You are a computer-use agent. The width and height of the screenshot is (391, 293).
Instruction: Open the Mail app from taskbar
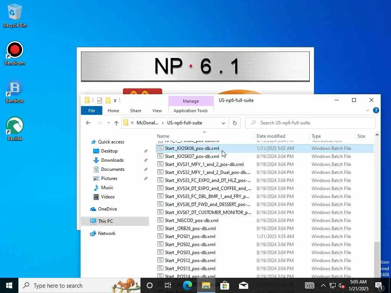(243, 285)
